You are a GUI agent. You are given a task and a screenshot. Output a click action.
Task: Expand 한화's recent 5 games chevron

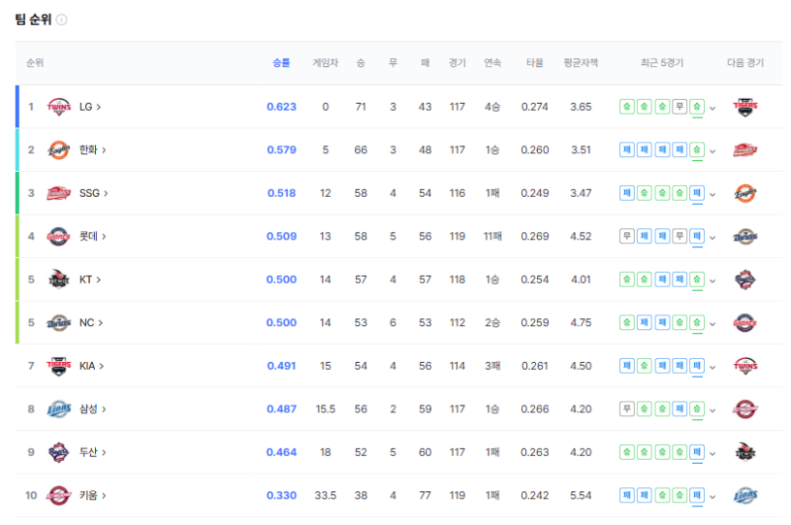pos(712,151)
